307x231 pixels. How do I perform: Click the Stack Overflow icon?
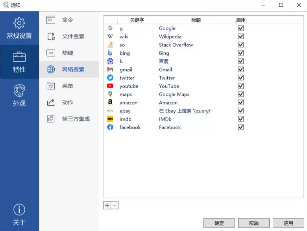tap(110, 45)
